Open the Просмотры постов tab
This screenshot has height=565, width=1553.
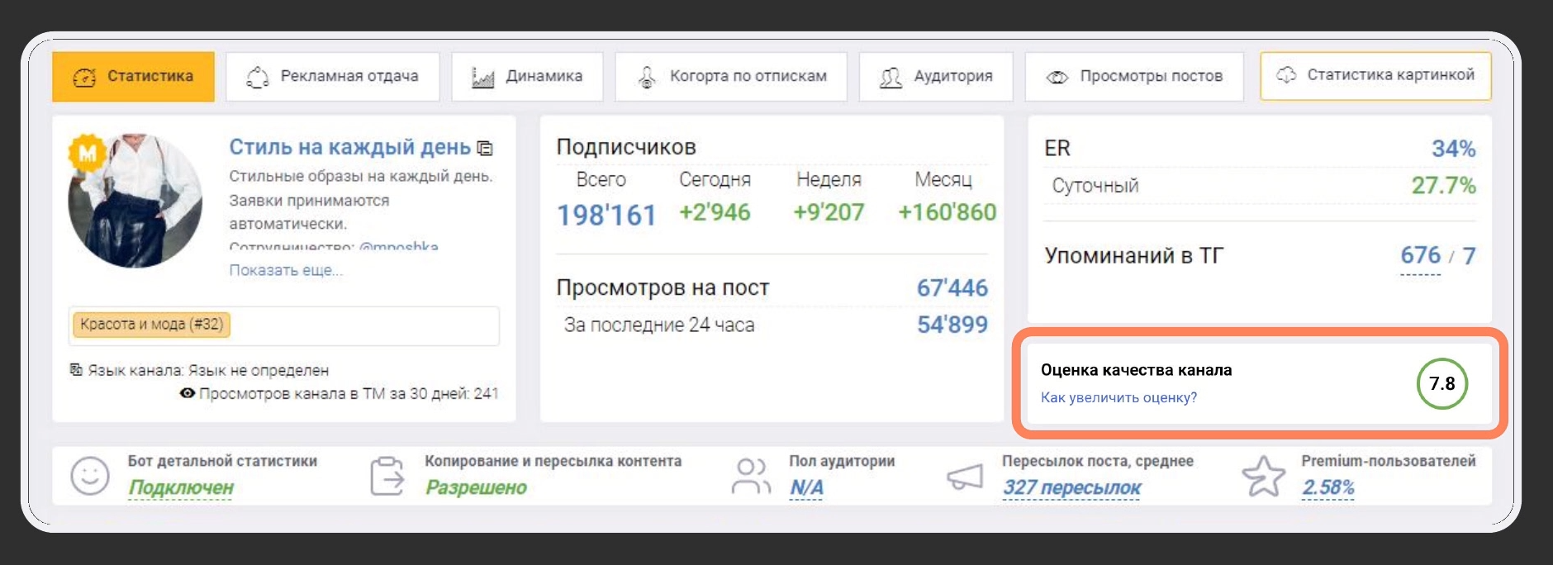[x=1134, y=77]
